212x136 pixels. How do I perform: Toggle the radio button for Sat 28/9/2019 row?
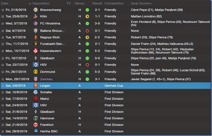point(3,131)
